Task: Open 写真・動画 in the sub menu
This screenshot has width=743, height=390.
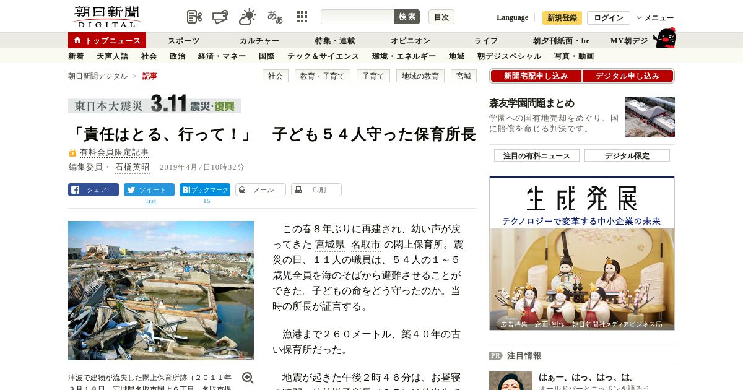Action: click(574, 56)
